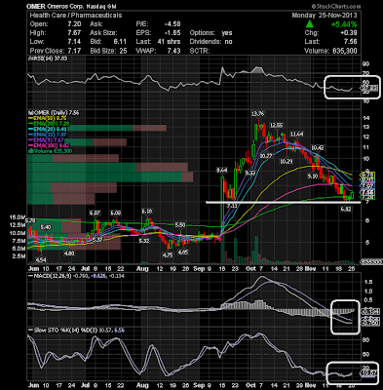Viewport: 383px width, 390px height.
Task: Click the SCTR label
Action: [200, 51]
